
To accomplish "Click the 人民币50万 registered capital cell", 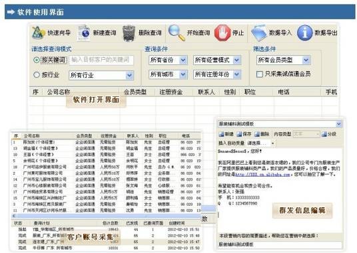I will coord(109,167).
